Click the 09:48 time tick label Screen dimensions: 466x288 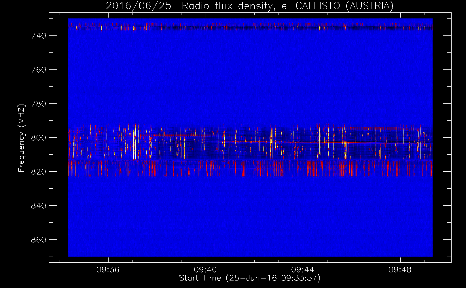[x=400, y=270]
